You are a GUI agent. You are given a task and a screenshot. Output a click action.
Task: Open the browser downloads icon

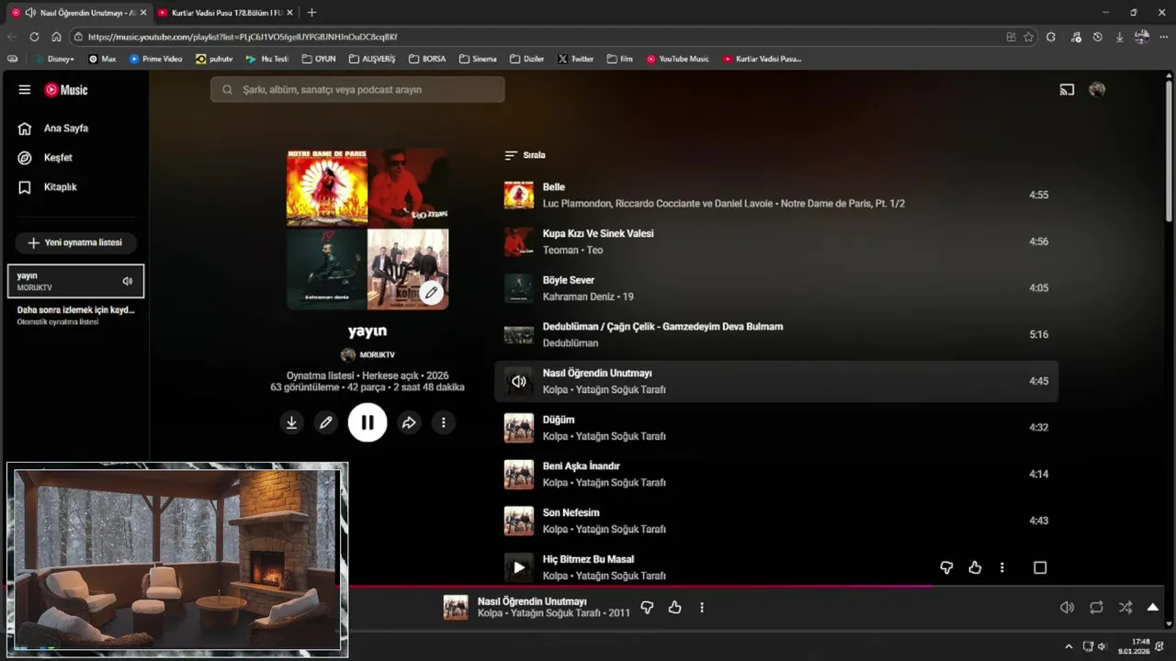(x=1119, y=37)
